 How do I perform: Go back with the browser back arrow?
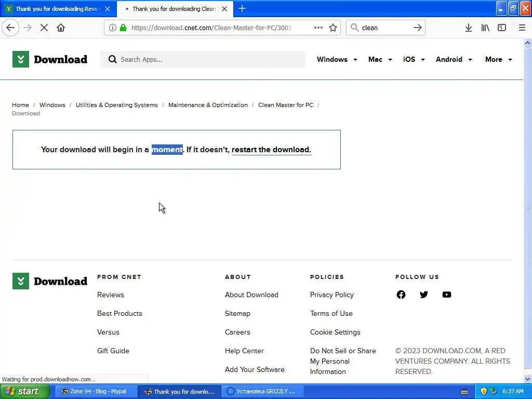10,28
